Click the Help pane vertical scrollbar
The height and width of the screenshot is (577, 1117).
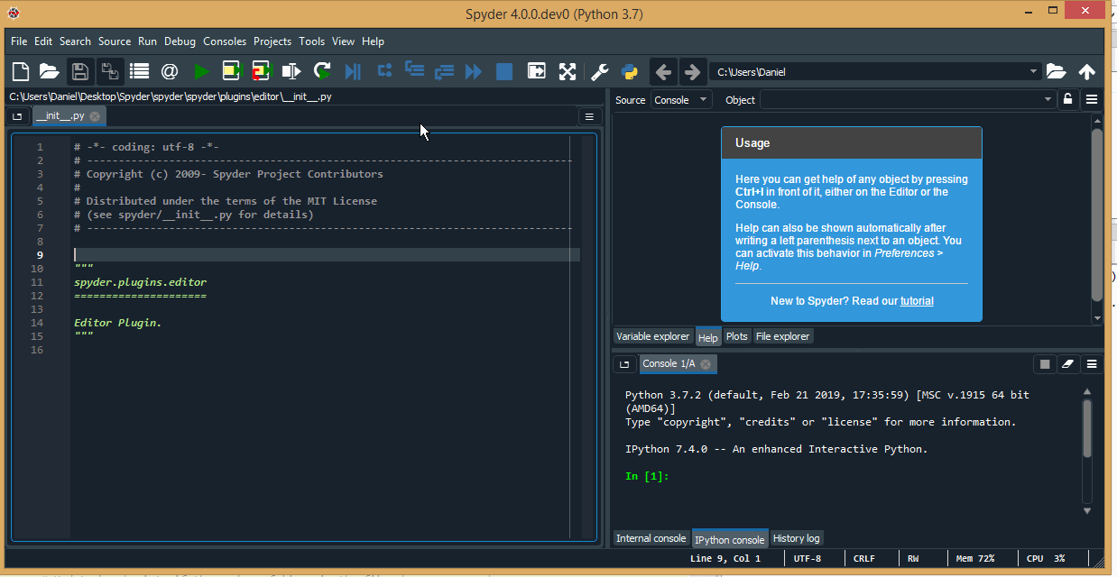pyautogui.click(x=1096, y=216)
